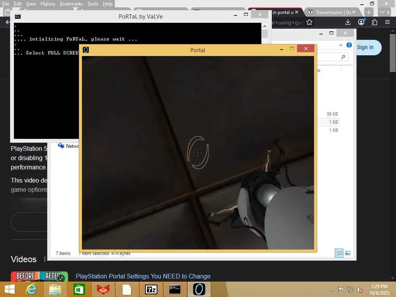
Task: Open the Firefox History menu
Action: click(48, 4)
